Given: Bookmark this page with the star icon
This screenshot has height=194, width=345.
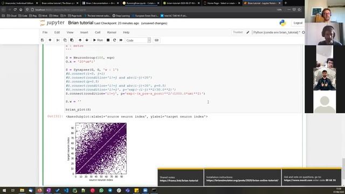Looking at the screenshot, I should click(299, 10).
